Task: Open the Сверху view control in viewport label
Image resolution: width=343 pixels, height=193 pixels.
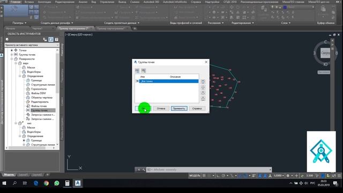Action: click(x=73, y=34)
